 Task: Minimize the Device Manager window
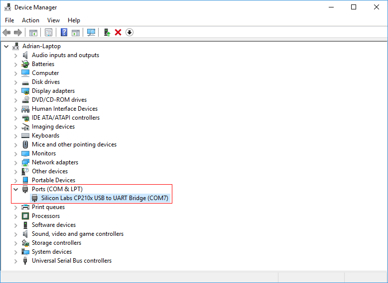(331, 7)
